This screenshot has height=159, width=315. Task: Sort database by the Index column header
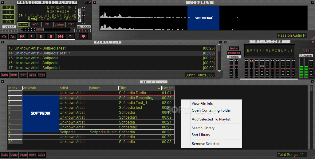pyautogui.click(x=15, y=88)
